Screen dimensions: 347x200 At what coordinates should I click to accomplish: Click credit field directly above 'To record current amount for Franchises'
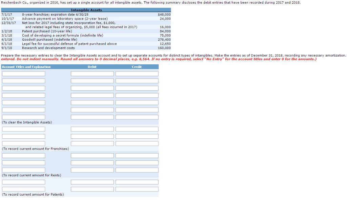click(137, 143)
